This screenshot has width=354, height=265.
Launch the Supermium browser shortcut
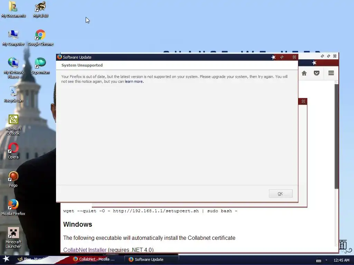40,66
